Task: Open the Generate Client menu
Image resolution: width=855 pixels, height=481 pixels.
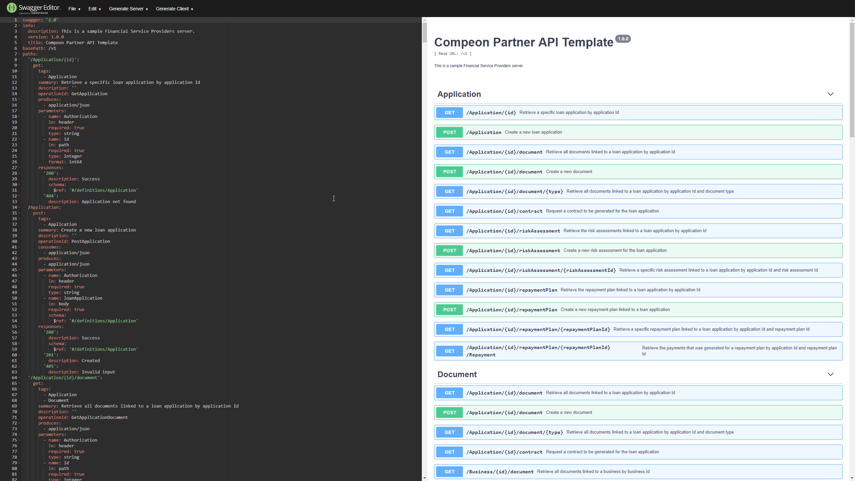Action: click(x=174, y=9)
